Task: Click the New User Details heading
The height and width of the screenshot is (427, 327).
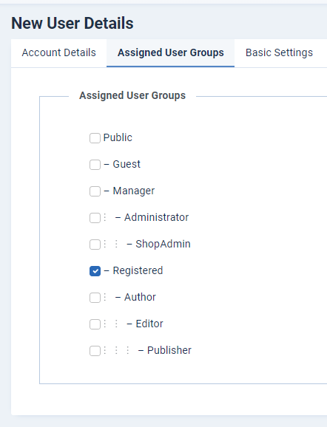Action: [73, 23]
